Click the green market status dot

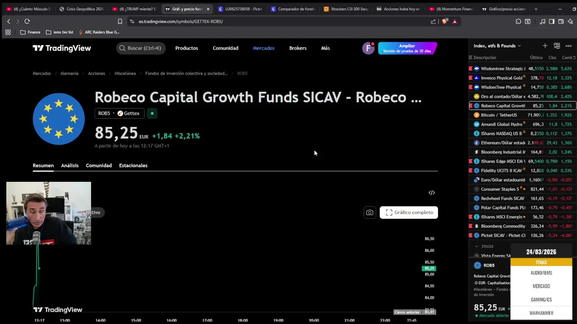[152, 113]
